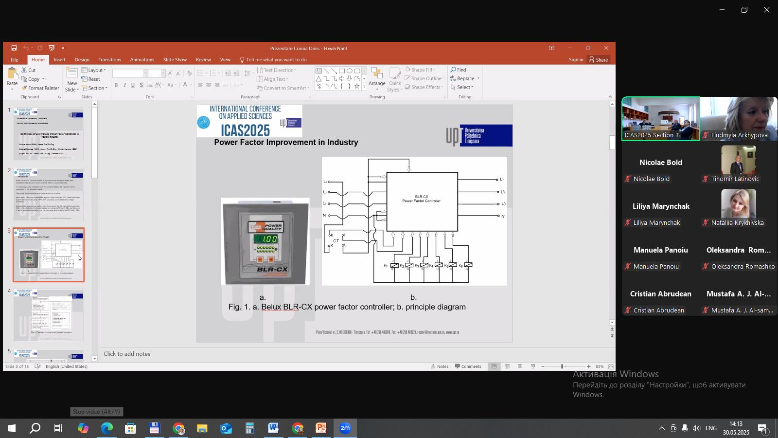Image resolution: width=778 pixels, height=438 pixels.
Task: Switch to the Transitions tab
Action: (x=109, y=60)
